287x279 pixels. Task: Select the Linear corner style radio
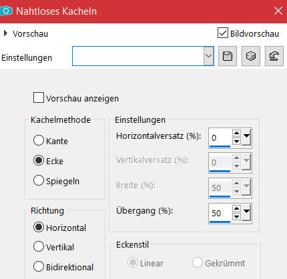tap(133, 262)
